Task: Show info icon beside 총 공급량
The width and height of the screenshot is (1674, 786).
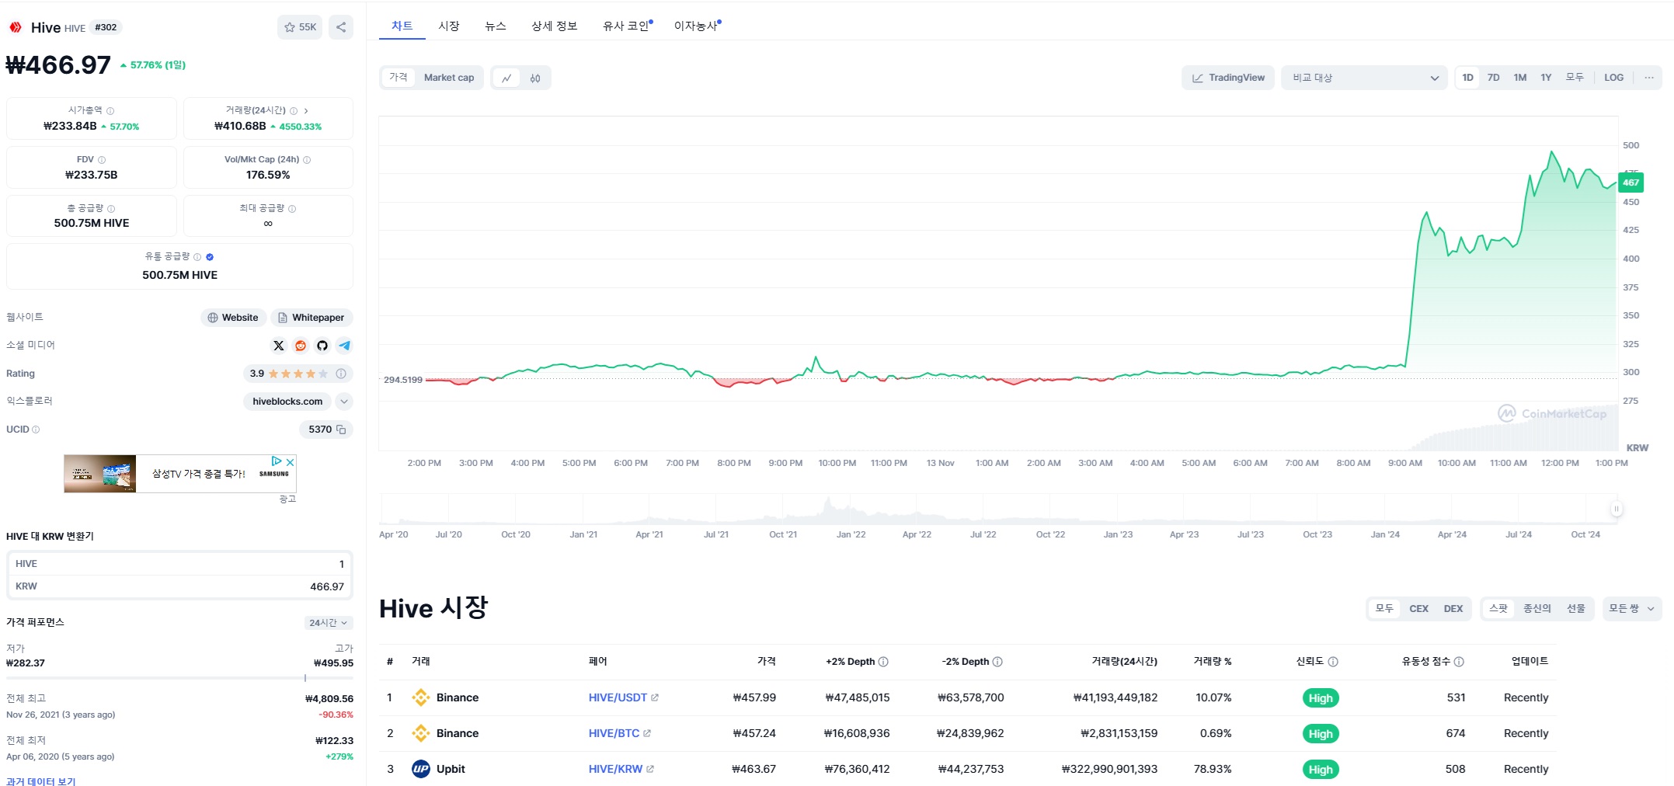Action: pos(111,209)
